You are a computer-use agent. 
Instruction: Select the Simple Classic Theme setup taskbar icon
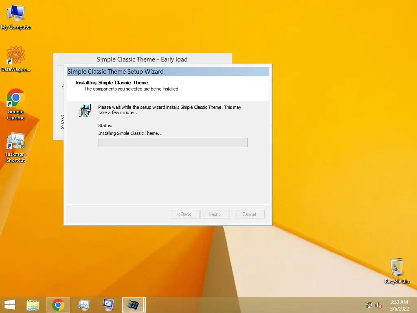coord(134,305)
